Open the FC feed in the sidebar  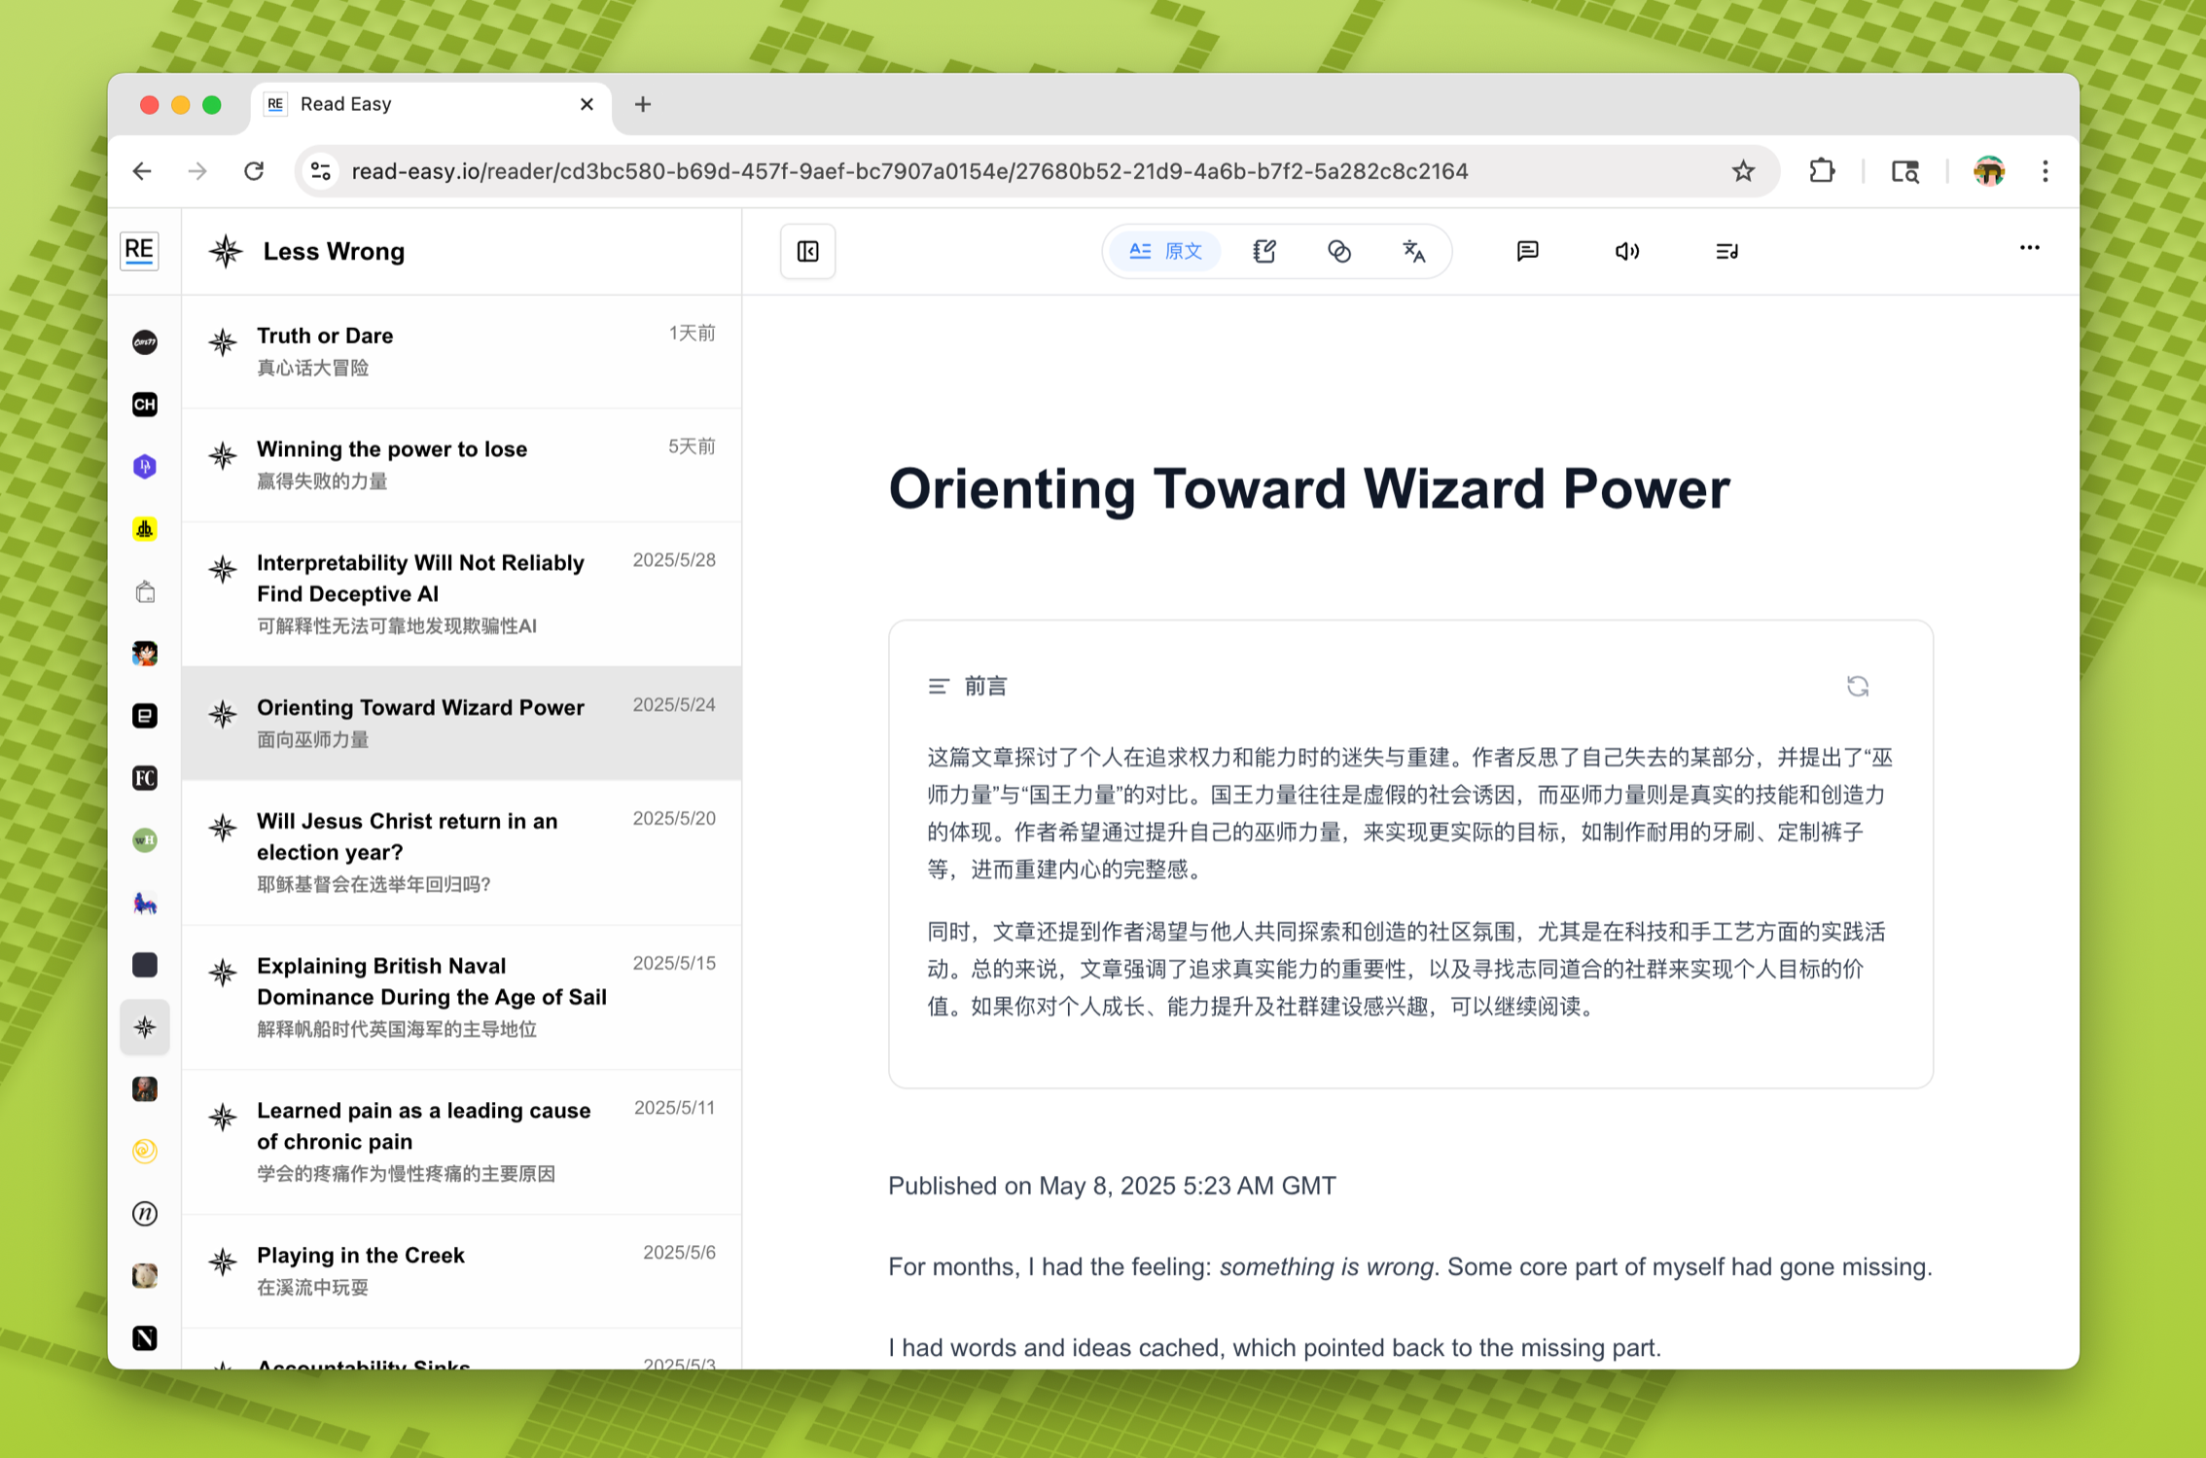click(145, 778)
